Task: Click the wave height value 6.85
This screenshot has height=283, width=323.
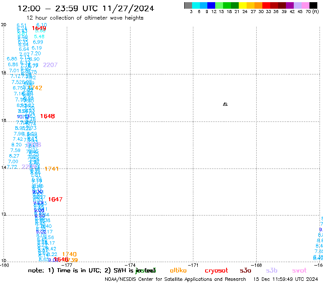Action: coord(12,59)
